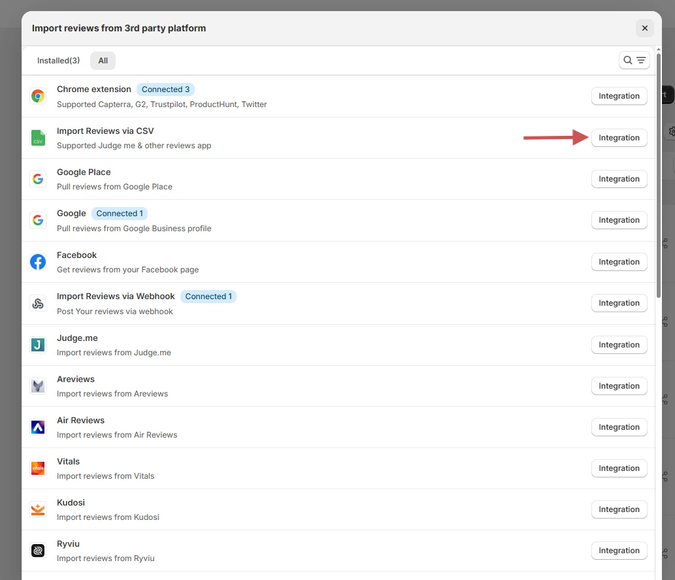Open Integration for Import Reviews via CSV
This screenshot has height=580, width=675.
(x=619, y=138)
